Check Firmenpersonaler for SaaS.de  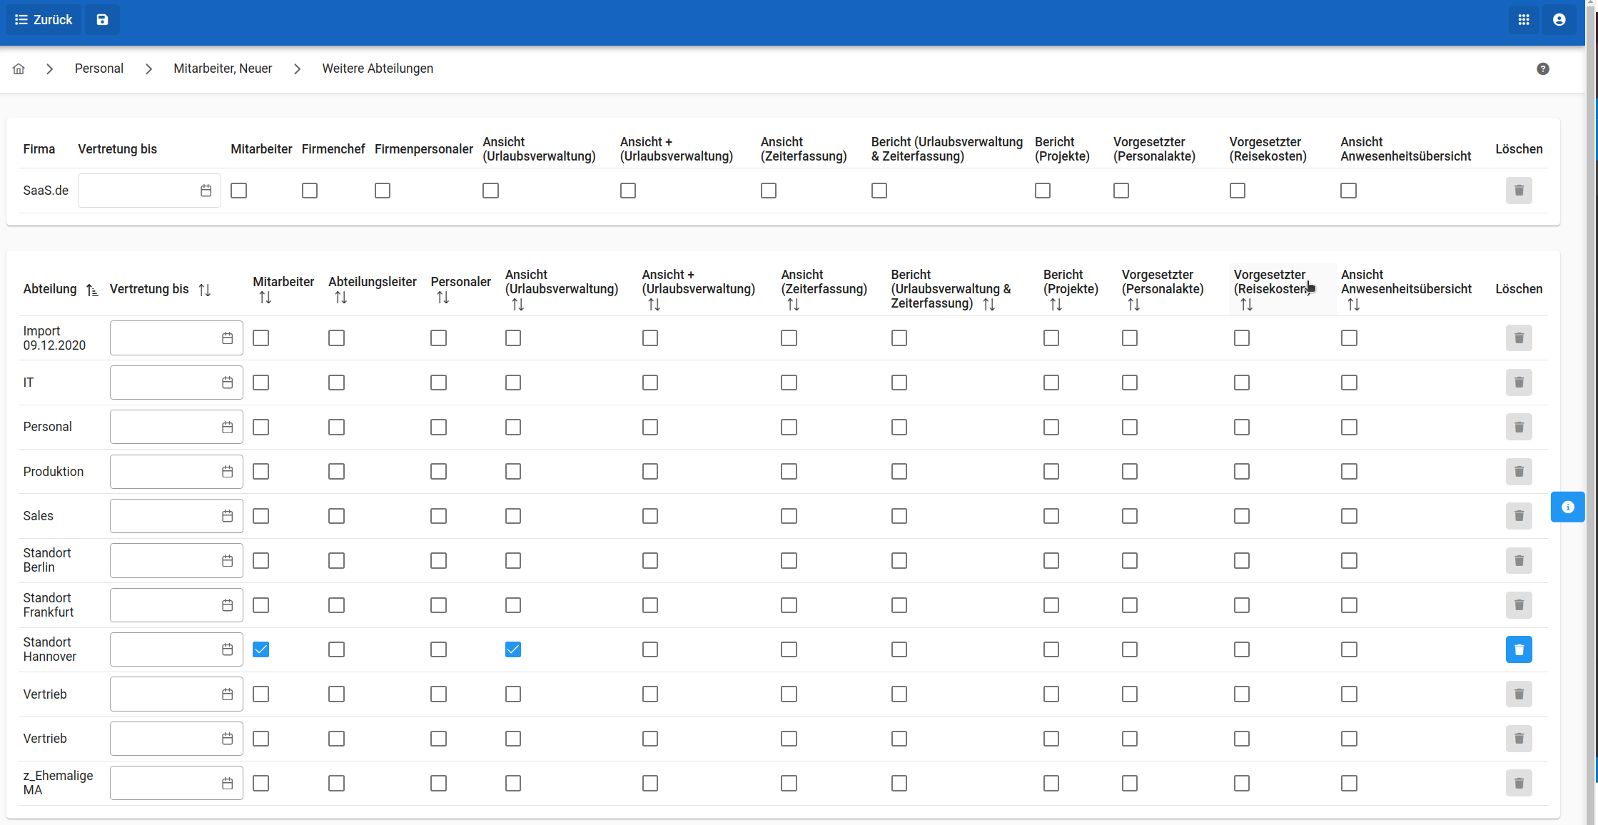pos(383,191)
